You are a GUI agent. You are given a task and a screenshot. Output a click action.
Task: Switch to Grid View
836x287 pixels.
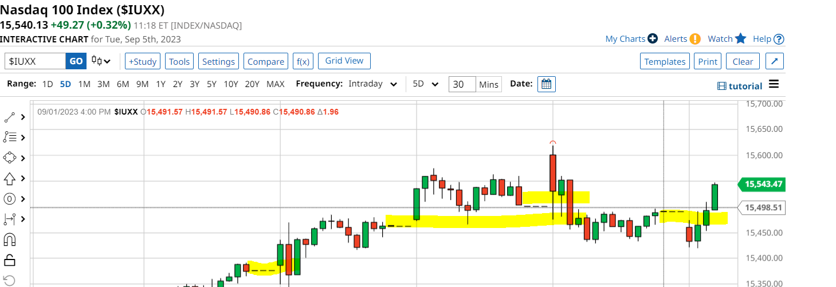point(344,61)
